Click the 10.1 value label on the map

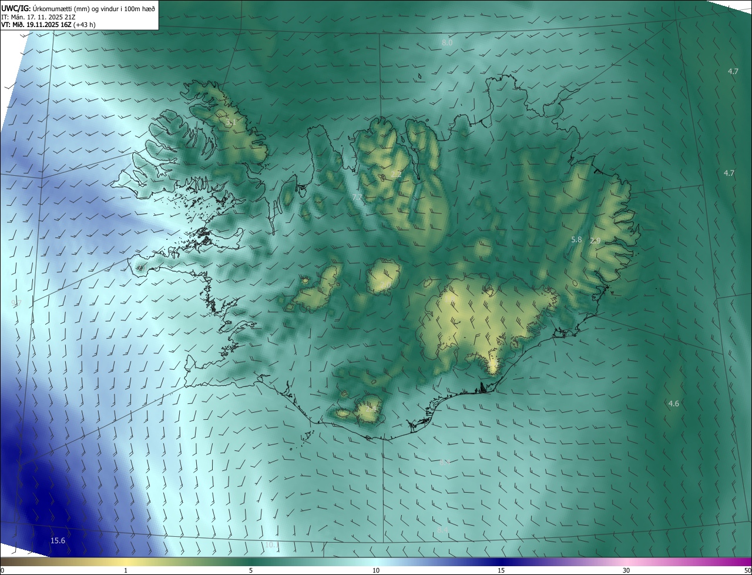[x=272, y=545]
